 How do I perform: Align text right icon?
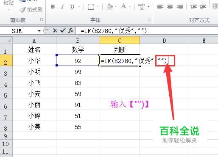180,6
